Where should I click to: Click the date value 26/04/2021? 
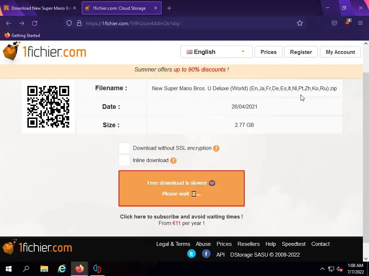pyautogui.click(x=244, y=107)
